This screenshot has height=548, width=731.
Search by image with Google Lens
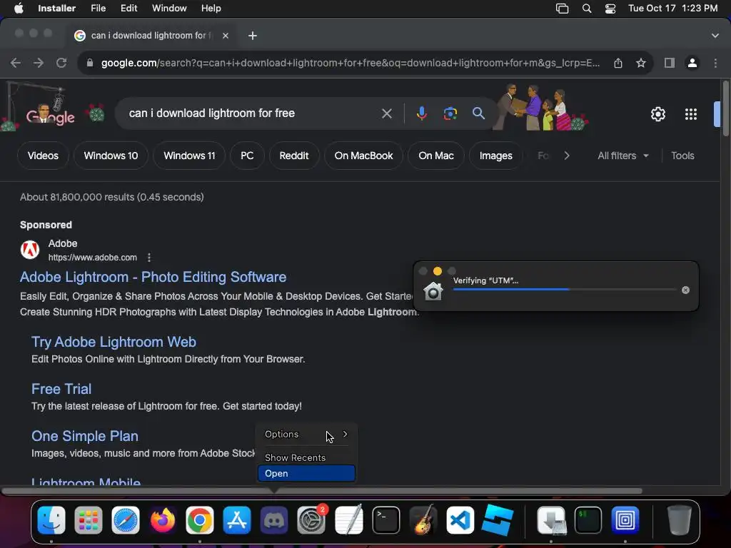(450, 113)
